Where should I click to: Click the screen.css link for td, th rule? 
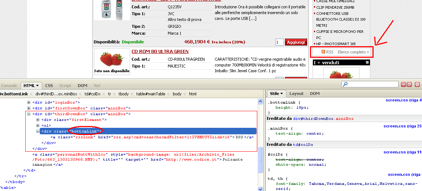click(x=405, y=175)
